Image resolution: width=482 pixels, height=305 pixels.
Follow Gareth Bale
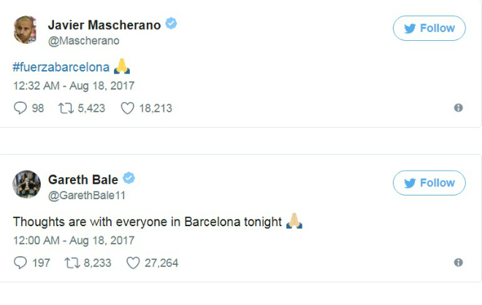pyautogui.click(x=429, y=183)
